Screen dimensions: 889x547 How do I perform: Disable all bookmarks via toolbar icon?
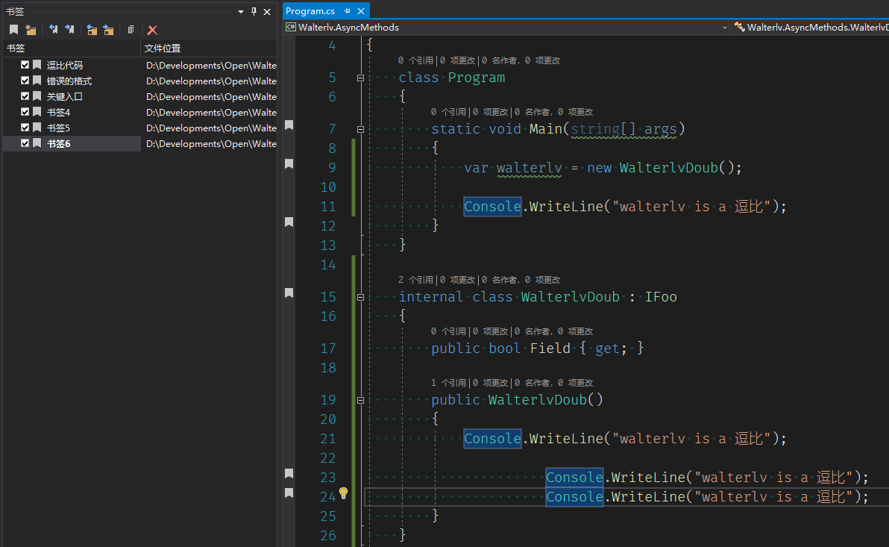(x=131, y=30)
